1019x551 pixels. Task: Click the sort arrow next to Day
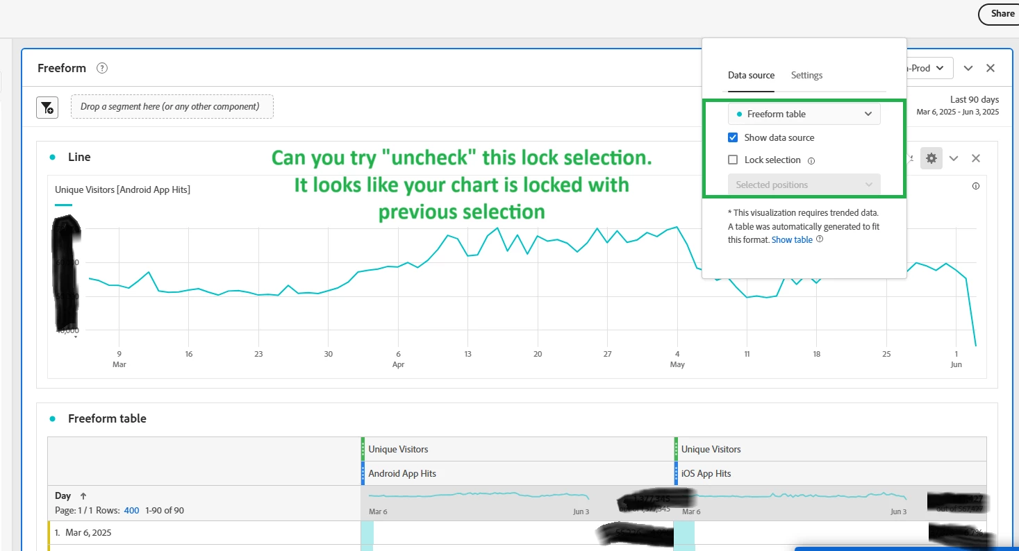point(83,496)
